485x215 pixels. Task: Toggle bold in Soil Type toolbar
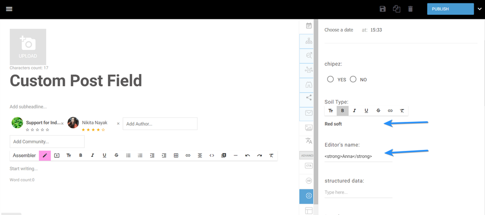tap(342, 111)
